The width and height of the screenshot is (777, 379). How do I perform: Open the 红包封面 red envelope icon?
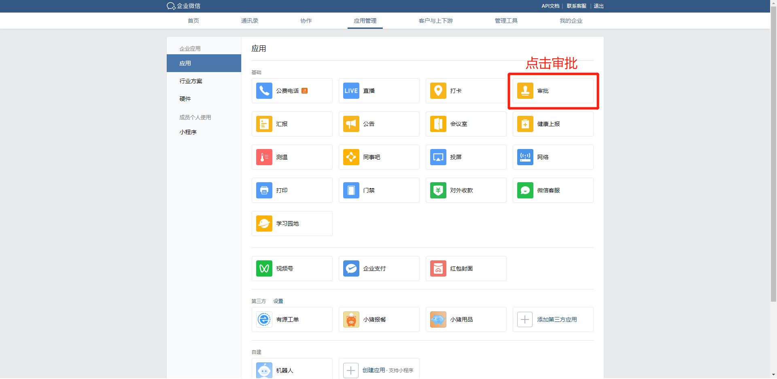[438, 268]
